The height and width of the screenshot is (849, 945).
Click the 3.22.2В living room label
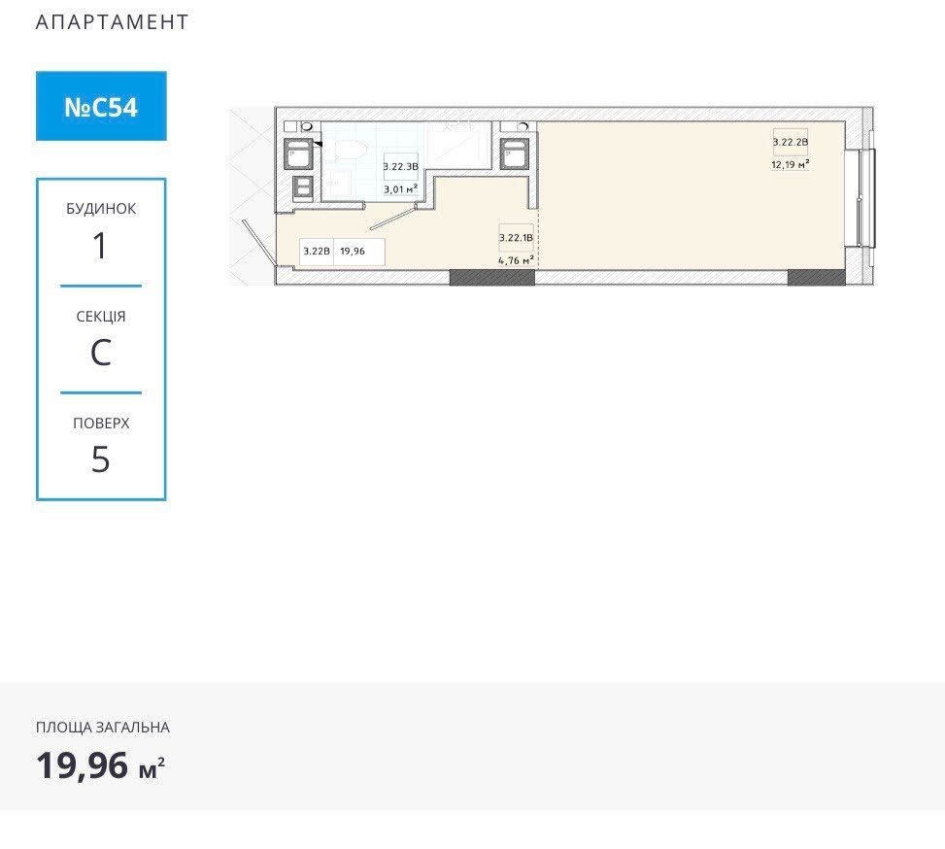[x=791, y=143]
